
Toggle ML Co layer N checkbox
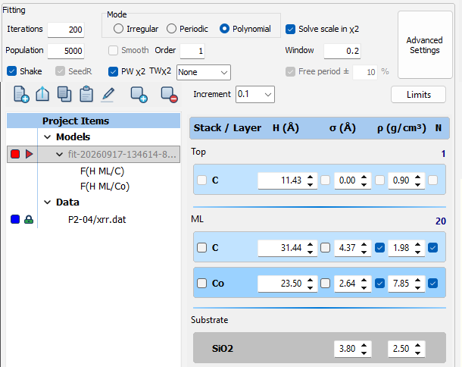tap(432, 284)
